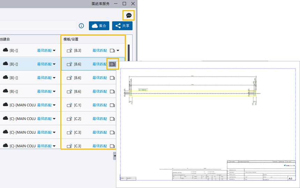Click the template icon beside [B.3]
Viewport: 300px width, 188px height.
tap(69, 51)
